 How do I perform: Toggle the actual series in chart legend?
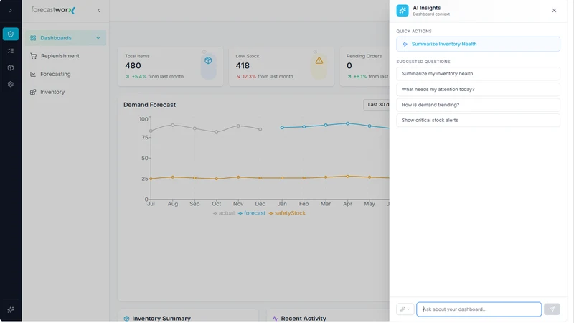tap(224, 213)
